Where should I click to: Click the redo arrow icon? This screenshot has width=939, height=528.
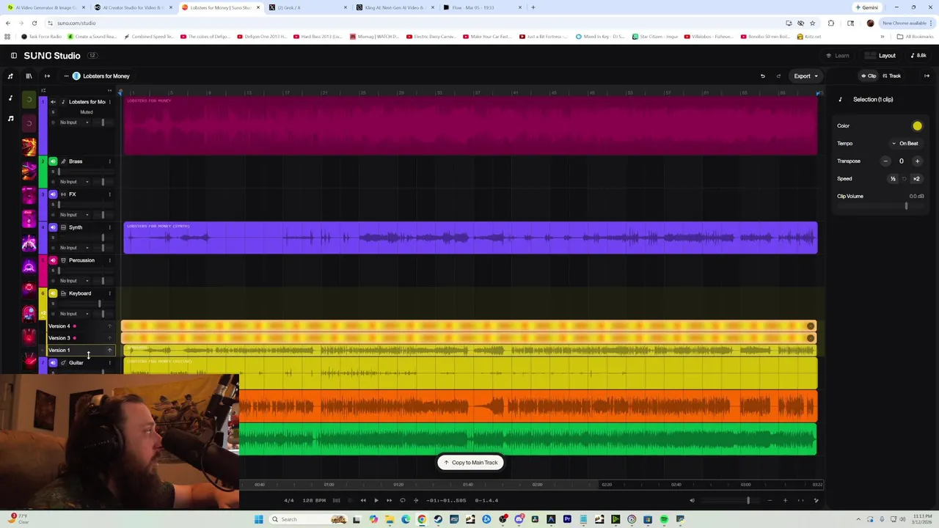pyautogui.click(x=778, y=76)
